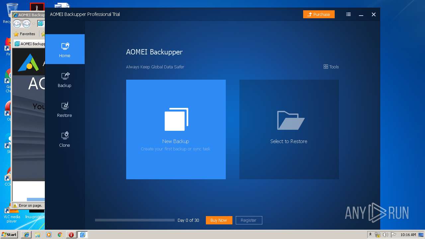Launch Windows Media Player from taskbar

click(x=49, y=235)
